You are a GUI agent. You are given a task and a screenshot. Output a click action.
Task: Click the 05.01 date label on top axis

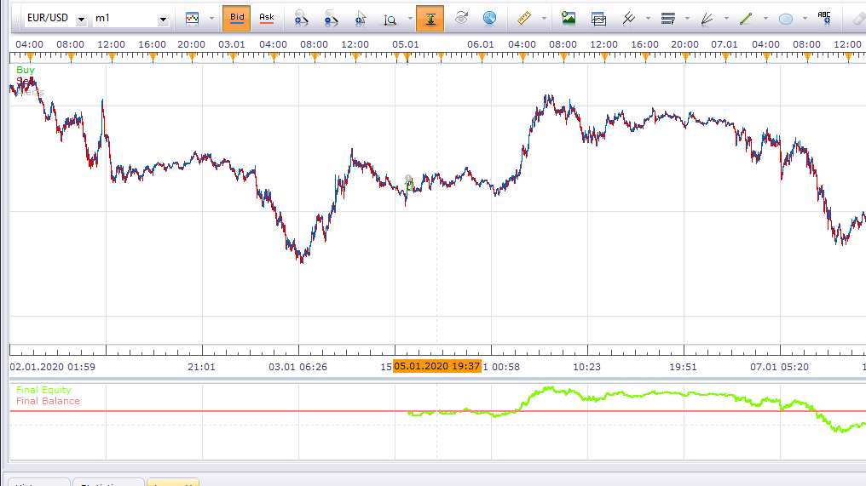(x=406, y=44)
